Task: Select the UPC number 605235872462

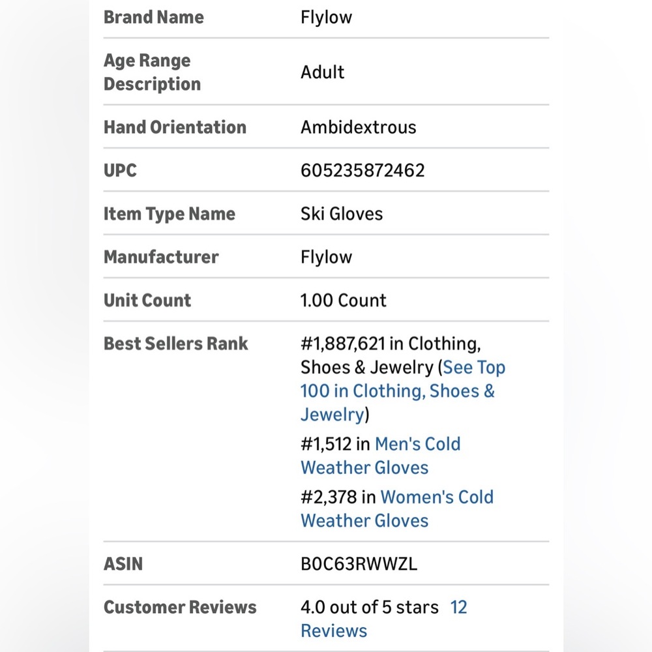Action: coord(363,170)
